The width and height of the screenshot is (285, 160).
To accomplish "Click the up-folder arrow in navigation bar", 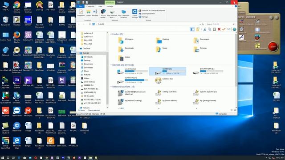I will click(x=90, y=24).
